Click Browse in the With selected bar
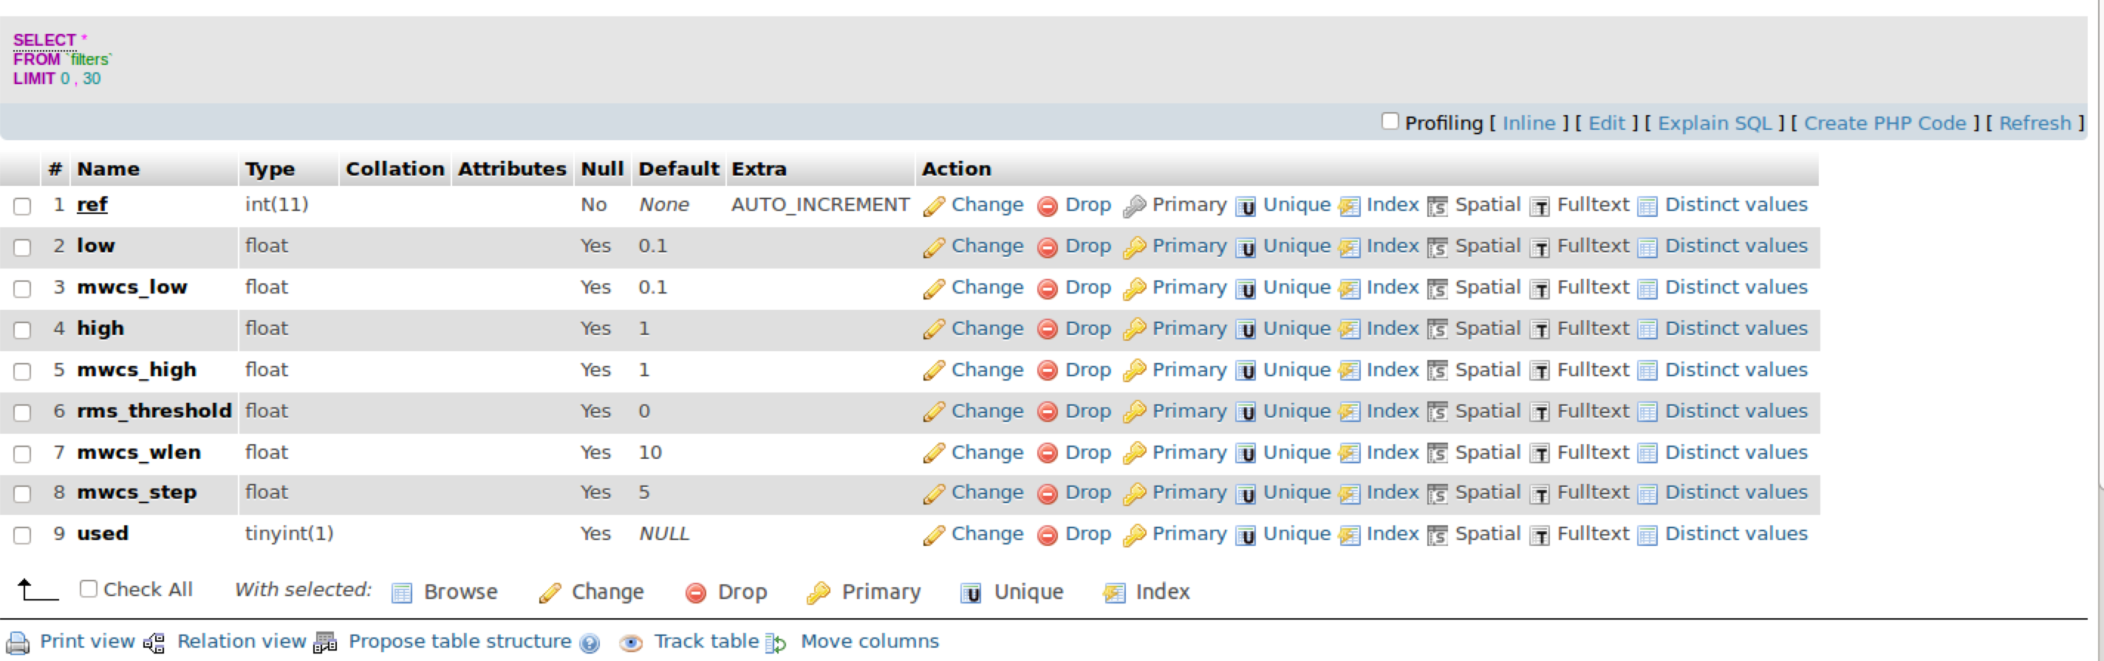 460,592
